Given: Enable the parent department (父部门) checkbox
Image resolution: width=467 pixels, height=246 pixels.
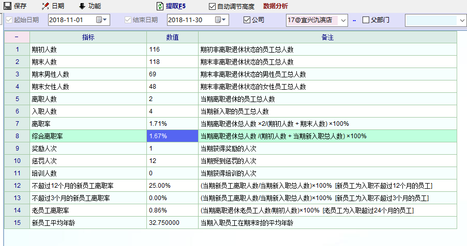Looking at the screenshot, I should 366,20.
